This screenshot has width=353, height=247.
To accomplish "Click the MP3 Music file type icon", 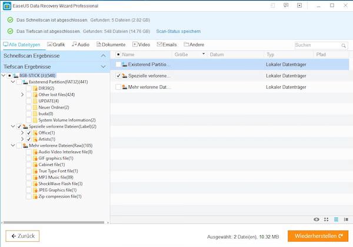I will [35, 177].
